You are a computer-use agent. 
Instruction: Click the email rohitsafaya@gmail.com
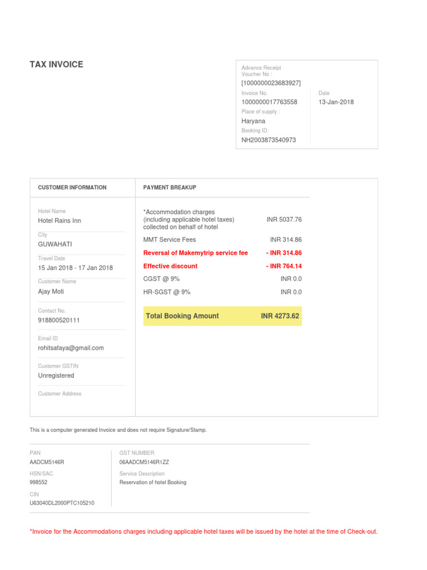(x=71, y=348)
